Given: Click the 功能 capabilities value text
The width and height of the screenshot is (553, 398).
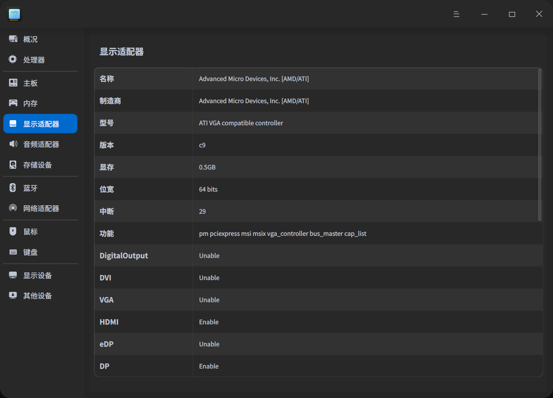Looking at the screenshot, I should 282,234.
